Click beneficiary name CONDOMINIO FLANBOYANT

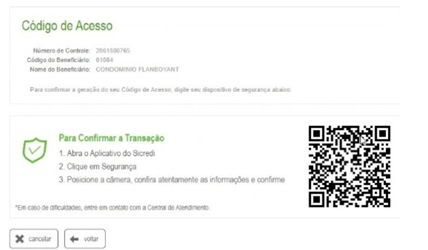[138, 69]
